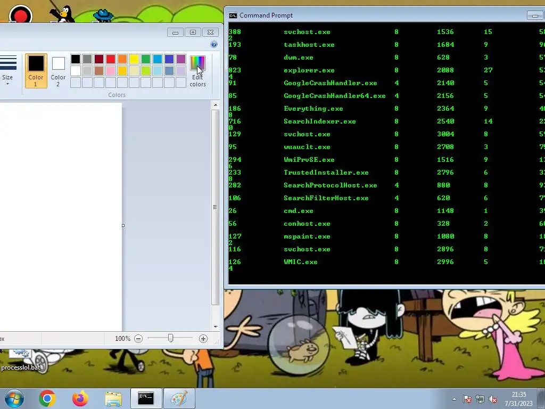Viewport: 545px width, 409px height.
Task: Pick the rose pink swatch in the palette
Action: point(111,71)
